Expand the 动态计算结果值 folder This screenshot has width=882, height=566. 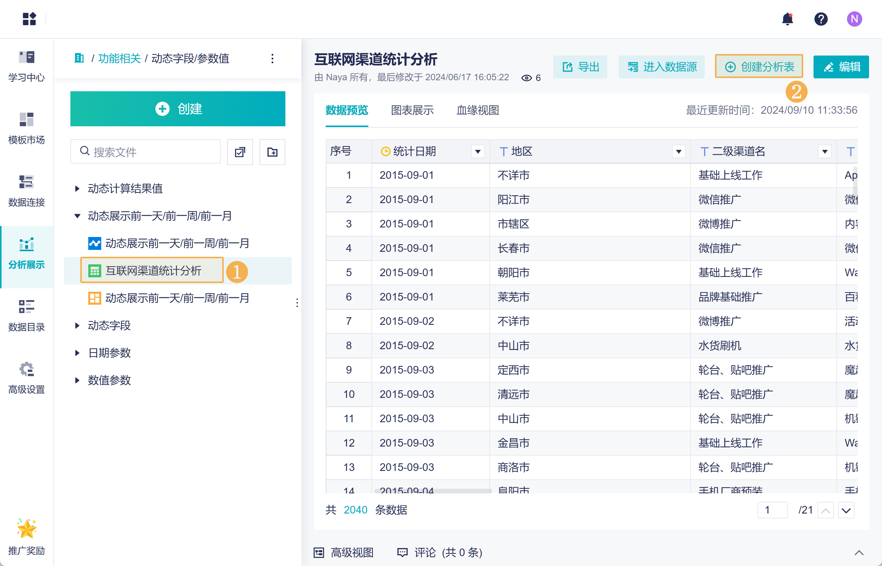(77, 189)
